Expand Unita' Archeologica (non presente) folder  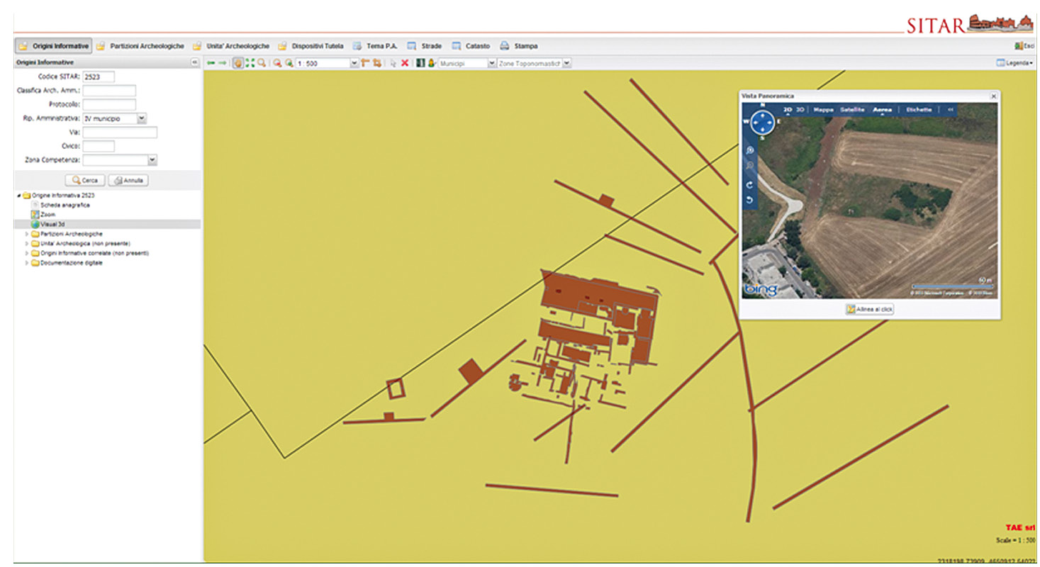click(28, 243)
